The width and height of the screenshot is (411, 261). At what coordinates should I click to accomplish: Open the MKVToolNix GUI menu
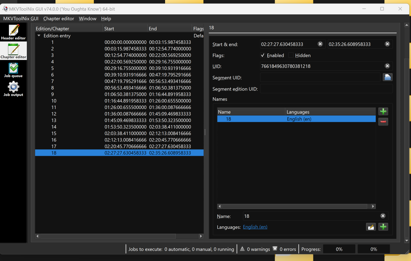pyautogui.click(x=21, y=18)
